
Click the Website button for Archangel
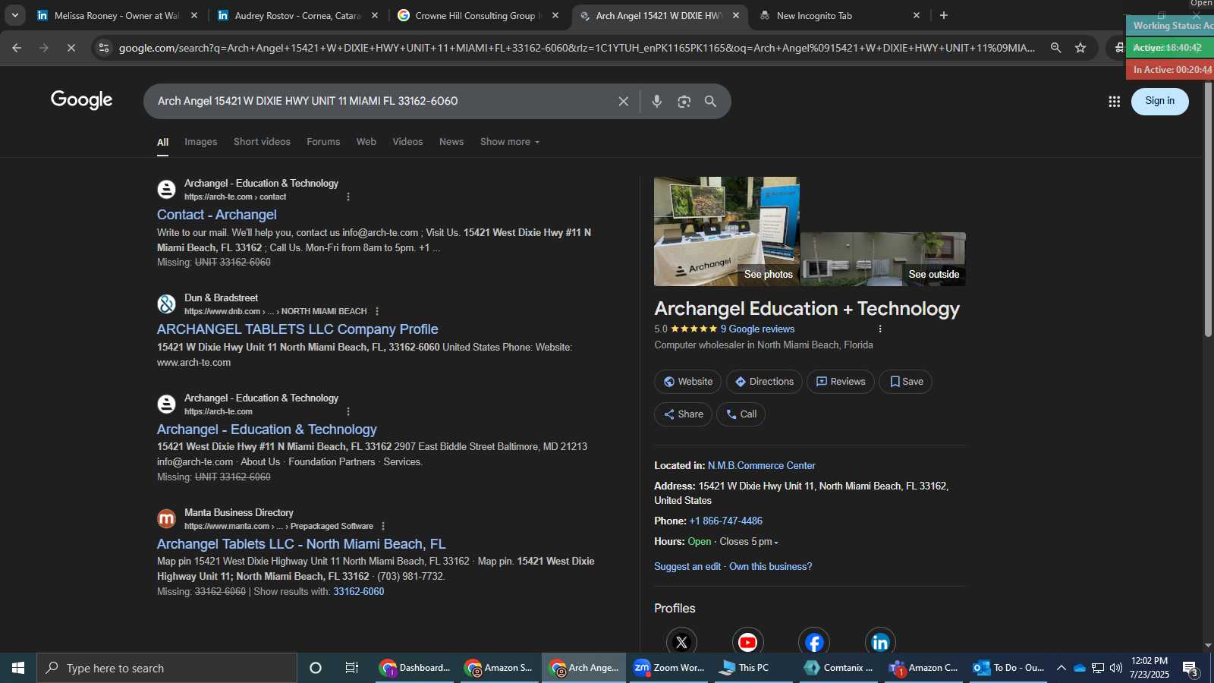click(x=688, y=382)
